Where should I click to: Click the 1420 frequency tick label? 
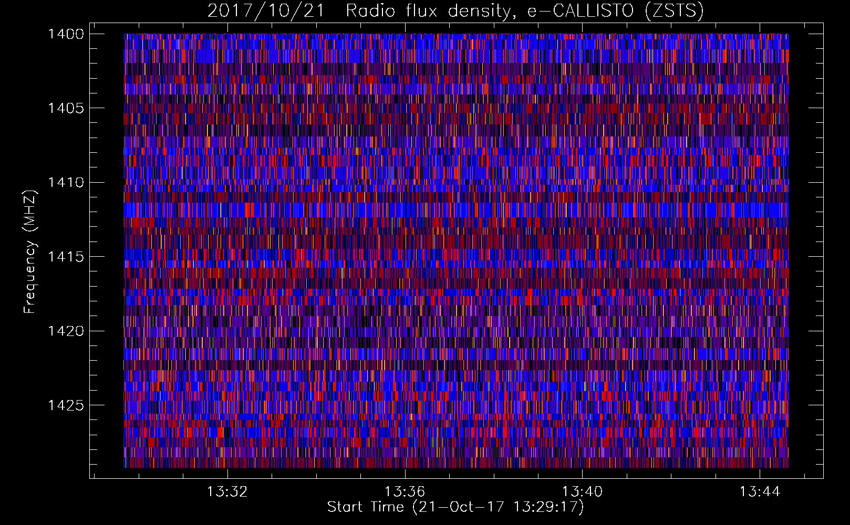point(65,331)
